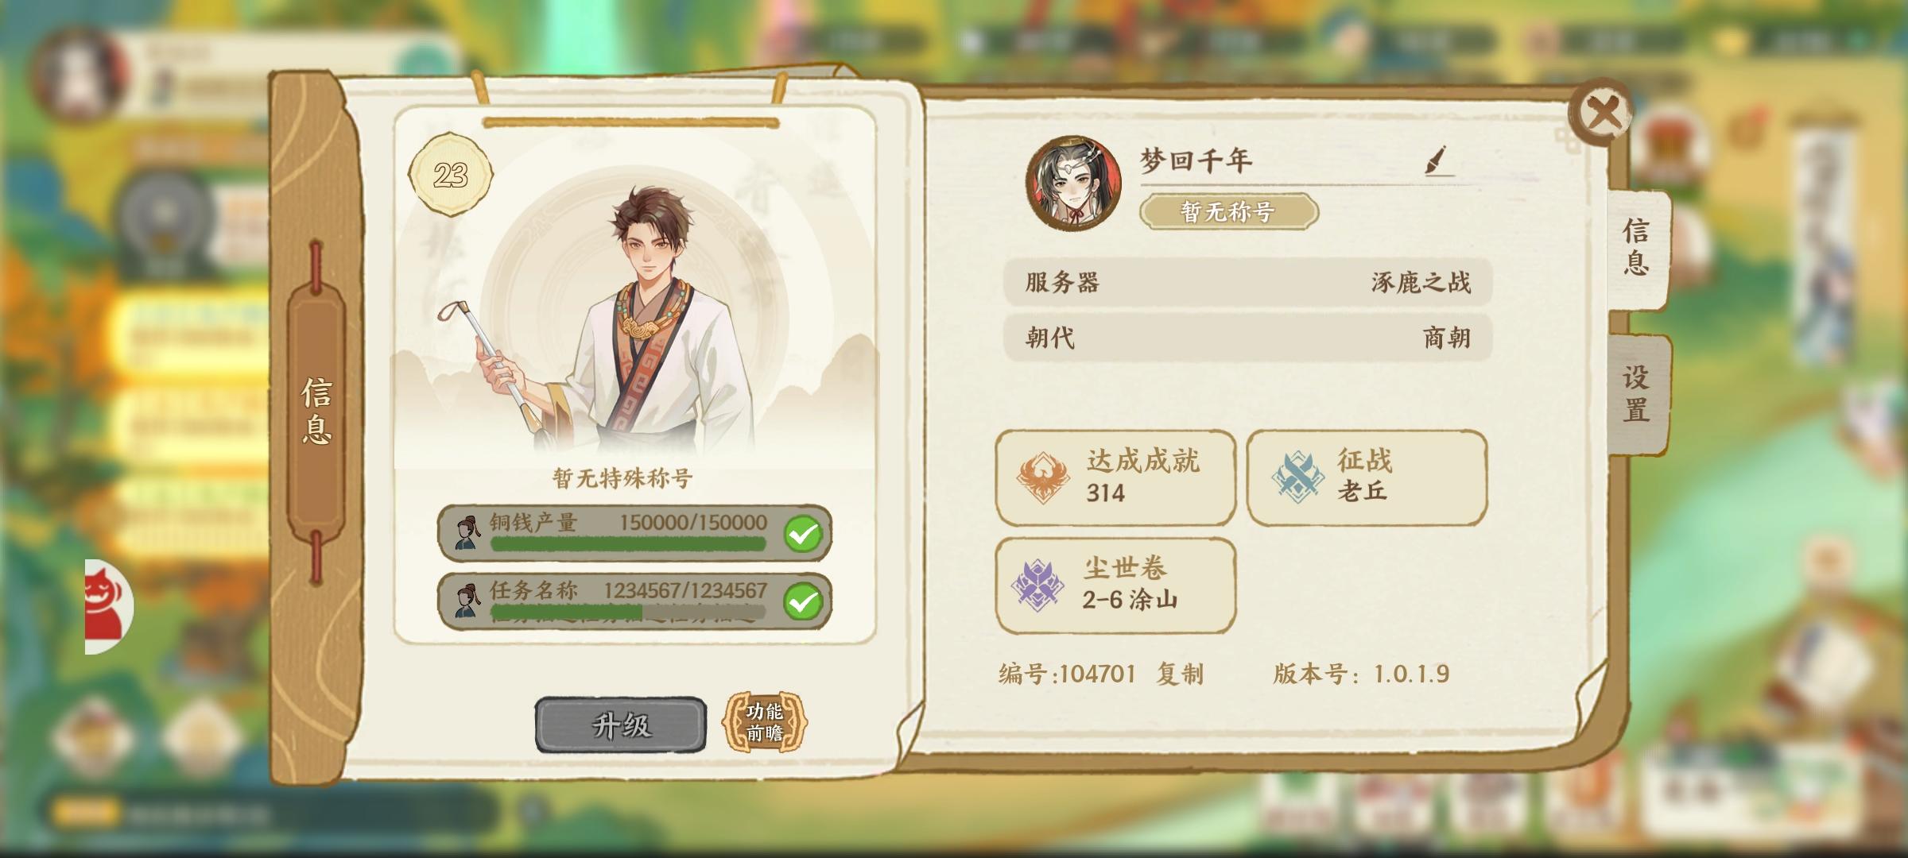Viewport: 1908px width, 858px height.
Task: Select the purple 尘世卷 emblem icon
Action: 1037,586
